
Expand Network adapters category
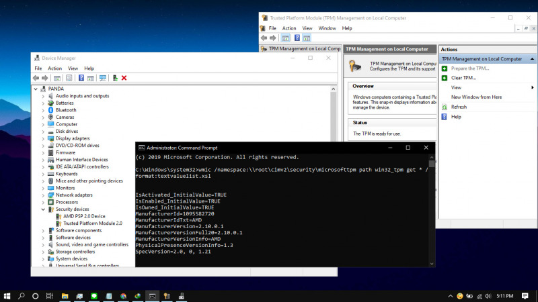point(43,195)
